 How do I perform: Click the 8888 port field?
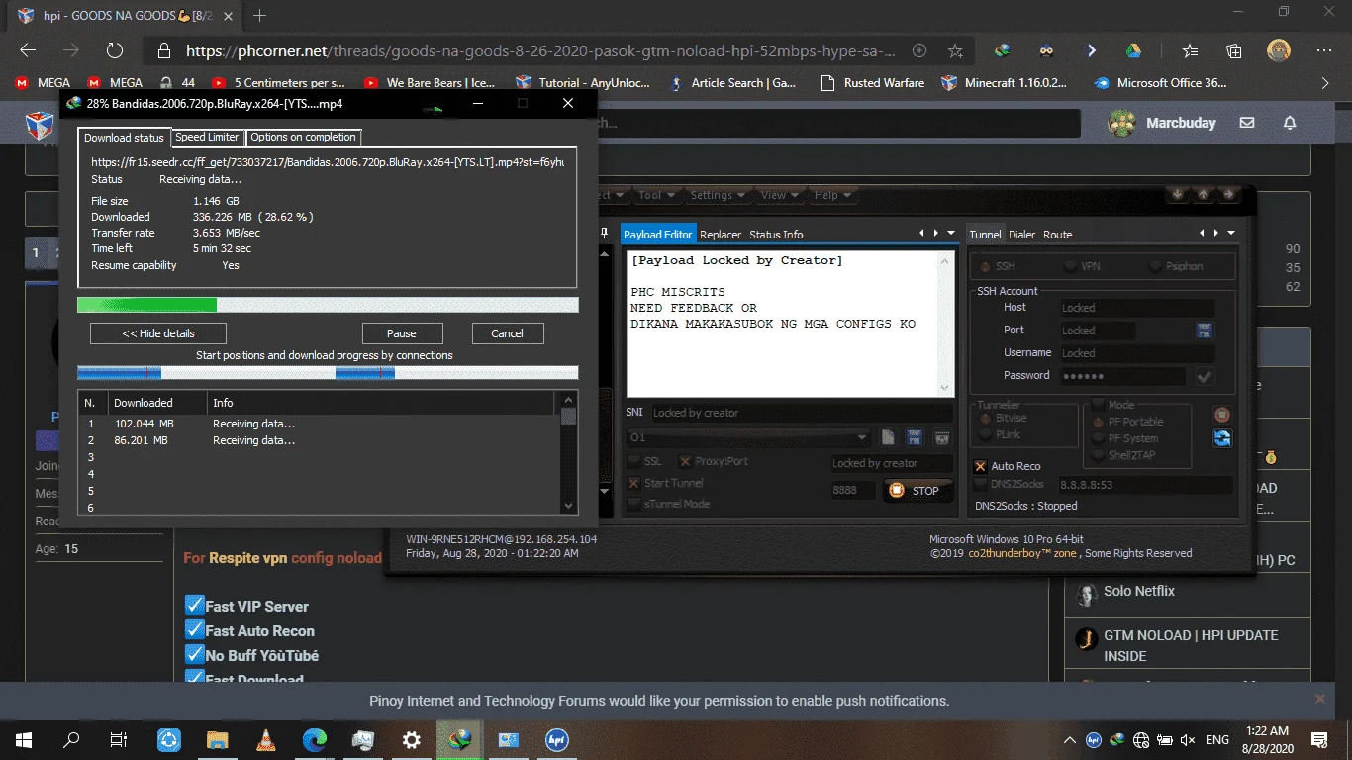pyautogui.click(x=853, y=490)
